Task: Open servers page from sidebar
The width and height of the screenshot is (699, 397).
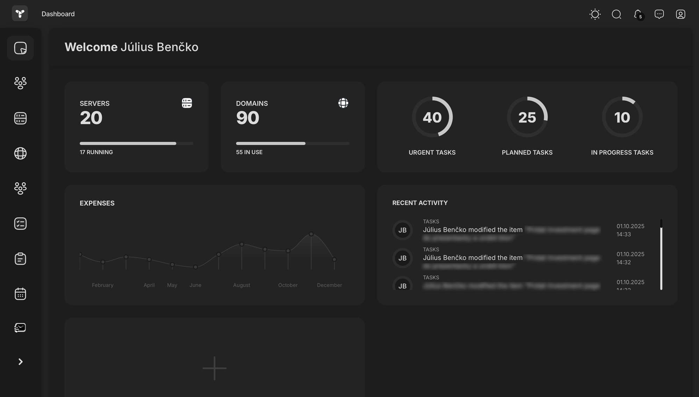Action: (20, 118)
